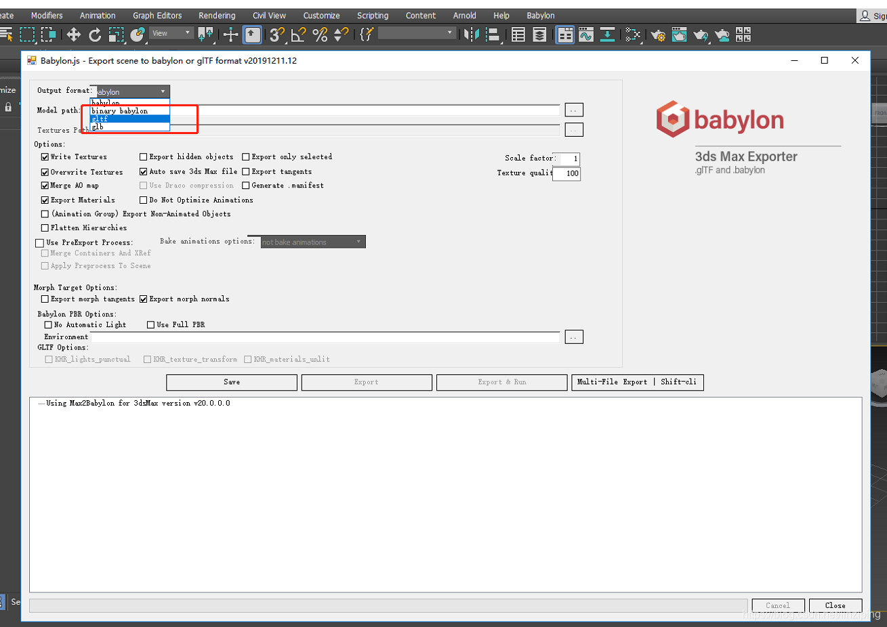887x627 pixels.
Task: Click the Close button at bottom
Action: [836, 606]
